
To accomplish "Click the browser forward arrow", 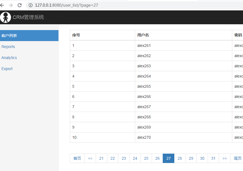I will click(x=11, y=5).
